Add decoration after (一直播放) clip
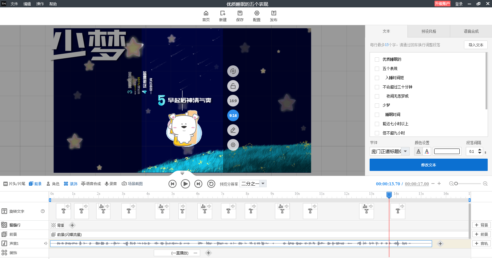The width and height of the screenshot is (492, 259). (x=208, y=253)
